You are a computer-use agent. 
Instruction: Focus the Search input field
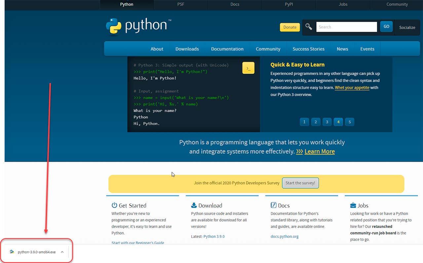347,27
